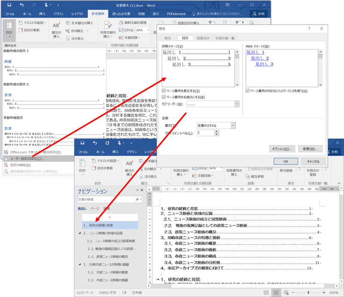Viewport: 344px width, 297px height.
Task: Click the 見出し 2 link in Web イメージ preview
Action: 260,58
